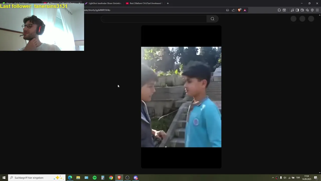Expand hidden system tray icons chevron
Screen dimensions: 321x181
[273, 178]
